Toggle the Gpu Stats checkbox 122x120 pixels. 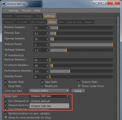click(x=42, y=82)
